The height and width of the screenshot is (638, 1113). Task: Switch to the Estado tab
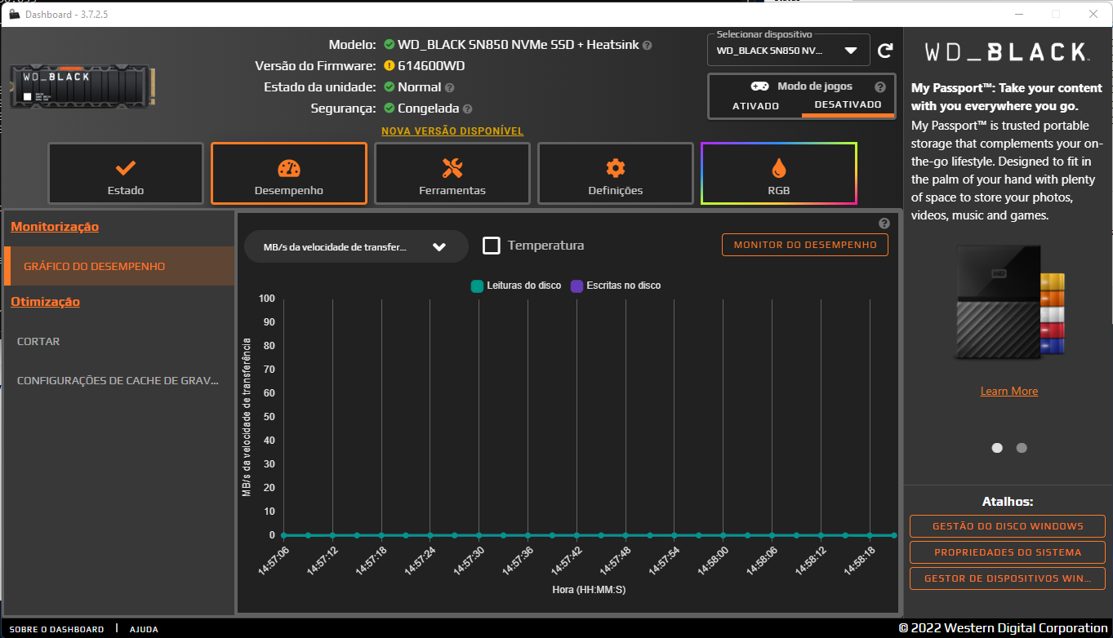pos(126,174)
